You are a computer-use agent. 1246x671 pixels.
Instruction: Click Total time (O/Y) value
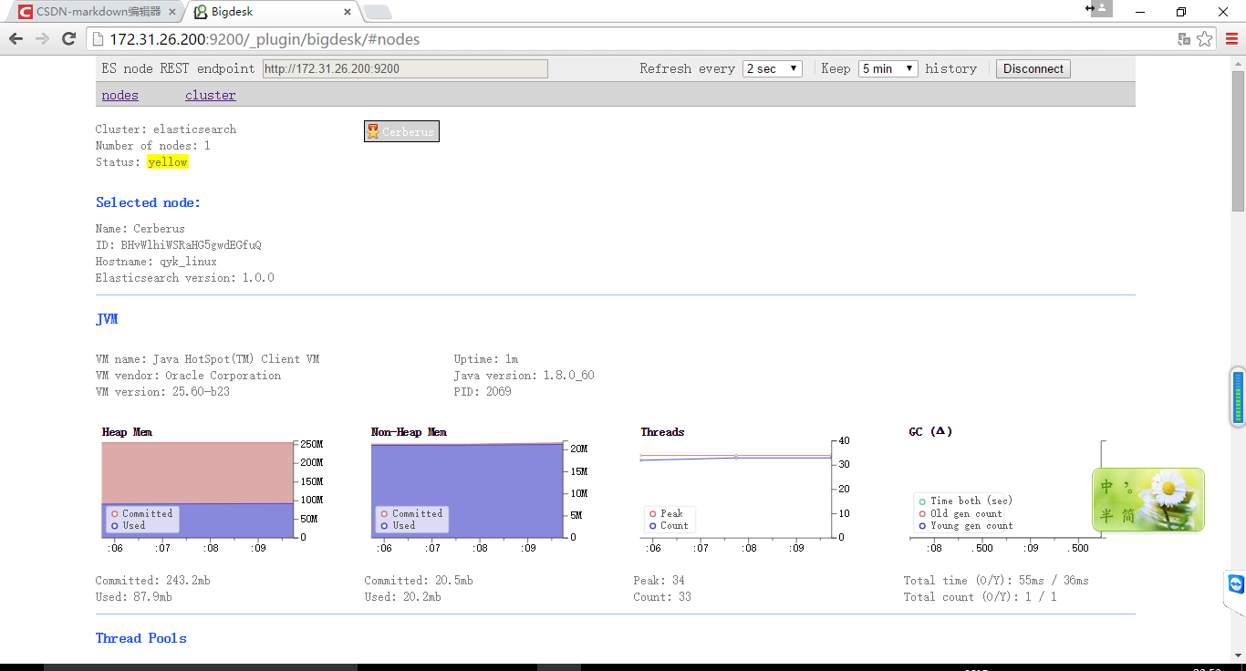coord(996,581)
